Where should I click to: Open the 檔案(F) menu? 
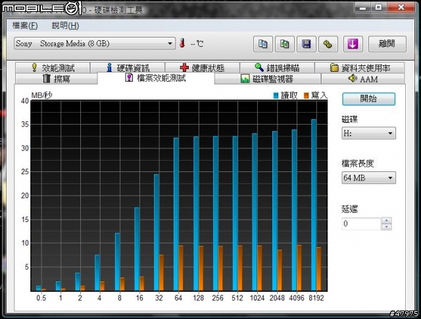pyautogui.click(x=25, y=26)
